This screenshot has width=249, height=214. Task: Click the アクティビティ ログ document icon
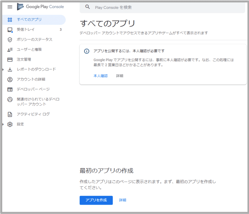(x=10, y=114)
